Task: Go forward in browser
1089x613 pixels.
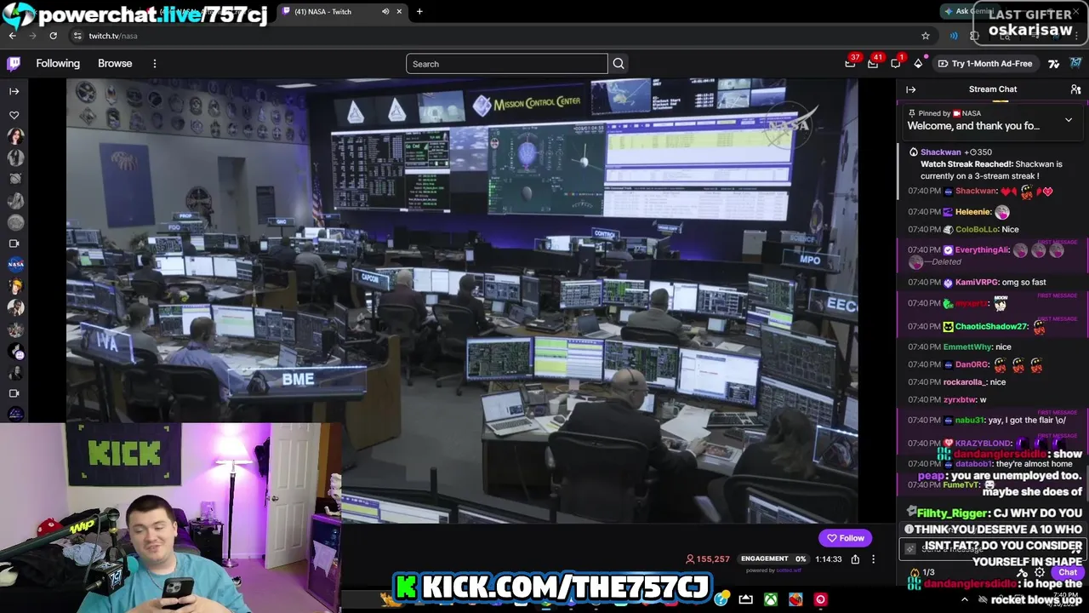Action: [x=32, y=36]
